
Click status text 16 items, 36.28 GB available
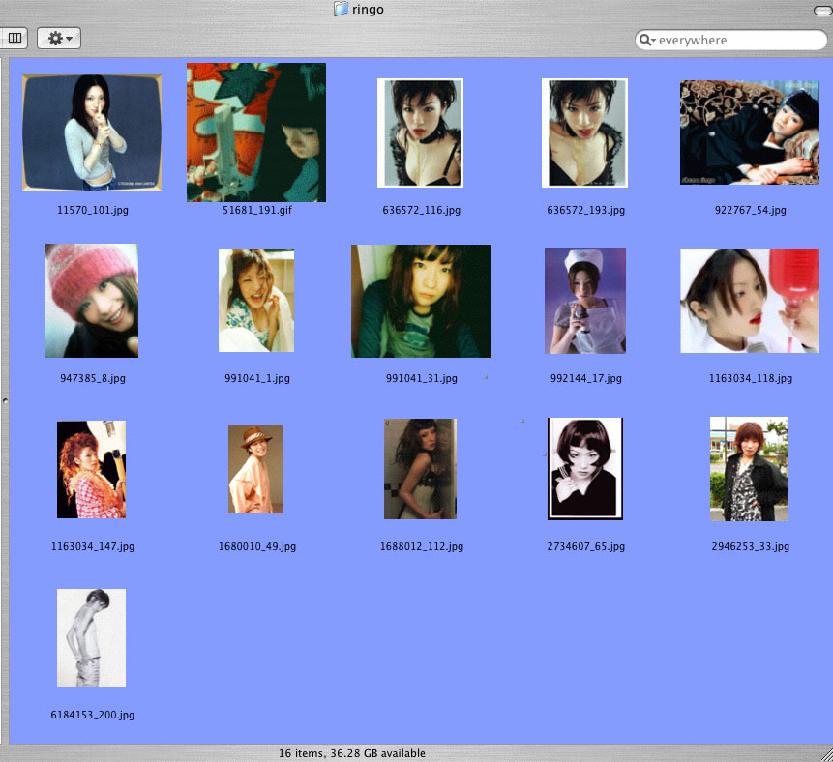pyautogui.click(x=352, y=753)
